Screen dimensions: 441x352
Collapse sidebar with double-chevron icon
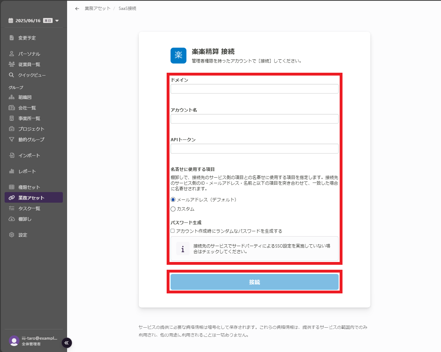click(x=67, y=343)
